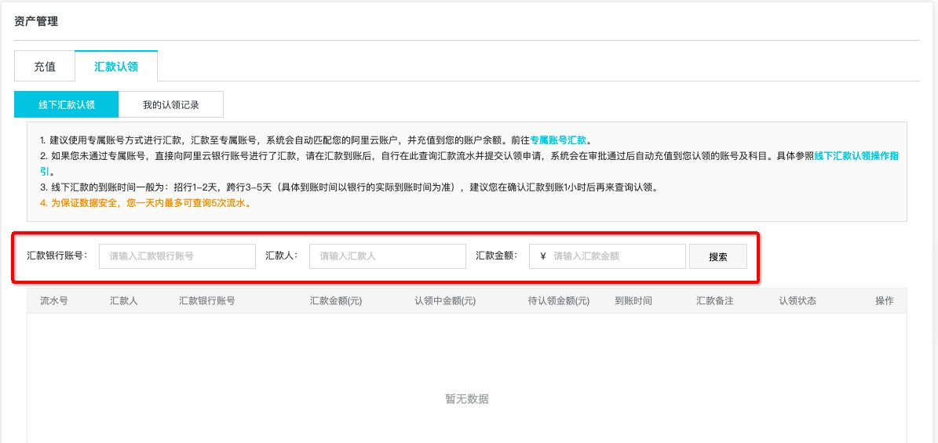938x443 pixels.
Task: Click the 汇款人 table column header
Action: tap(124, 301)
